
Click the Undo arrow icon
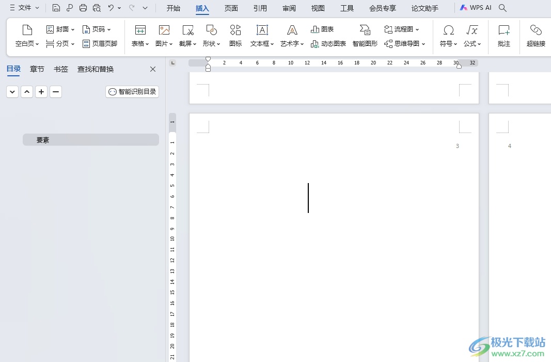(111, 8)
